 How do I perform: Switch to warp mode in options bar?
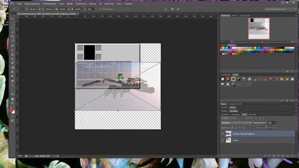pyautogui.click(x=166, y=9)
